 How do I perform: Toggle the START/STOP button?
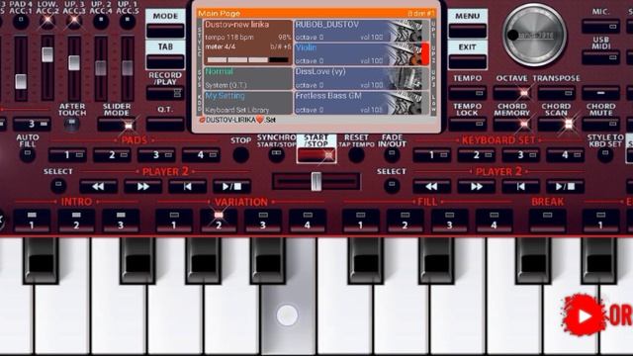[316, 155]
